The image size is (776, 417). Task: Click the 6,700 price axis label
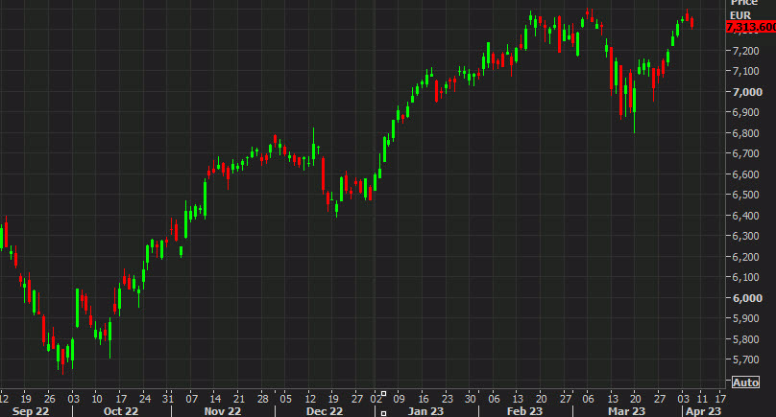tap(746, 153)
